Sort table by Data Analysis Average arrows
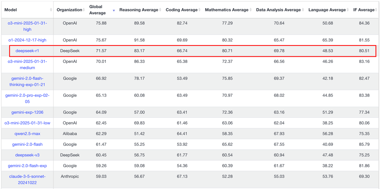 [303, 10]
